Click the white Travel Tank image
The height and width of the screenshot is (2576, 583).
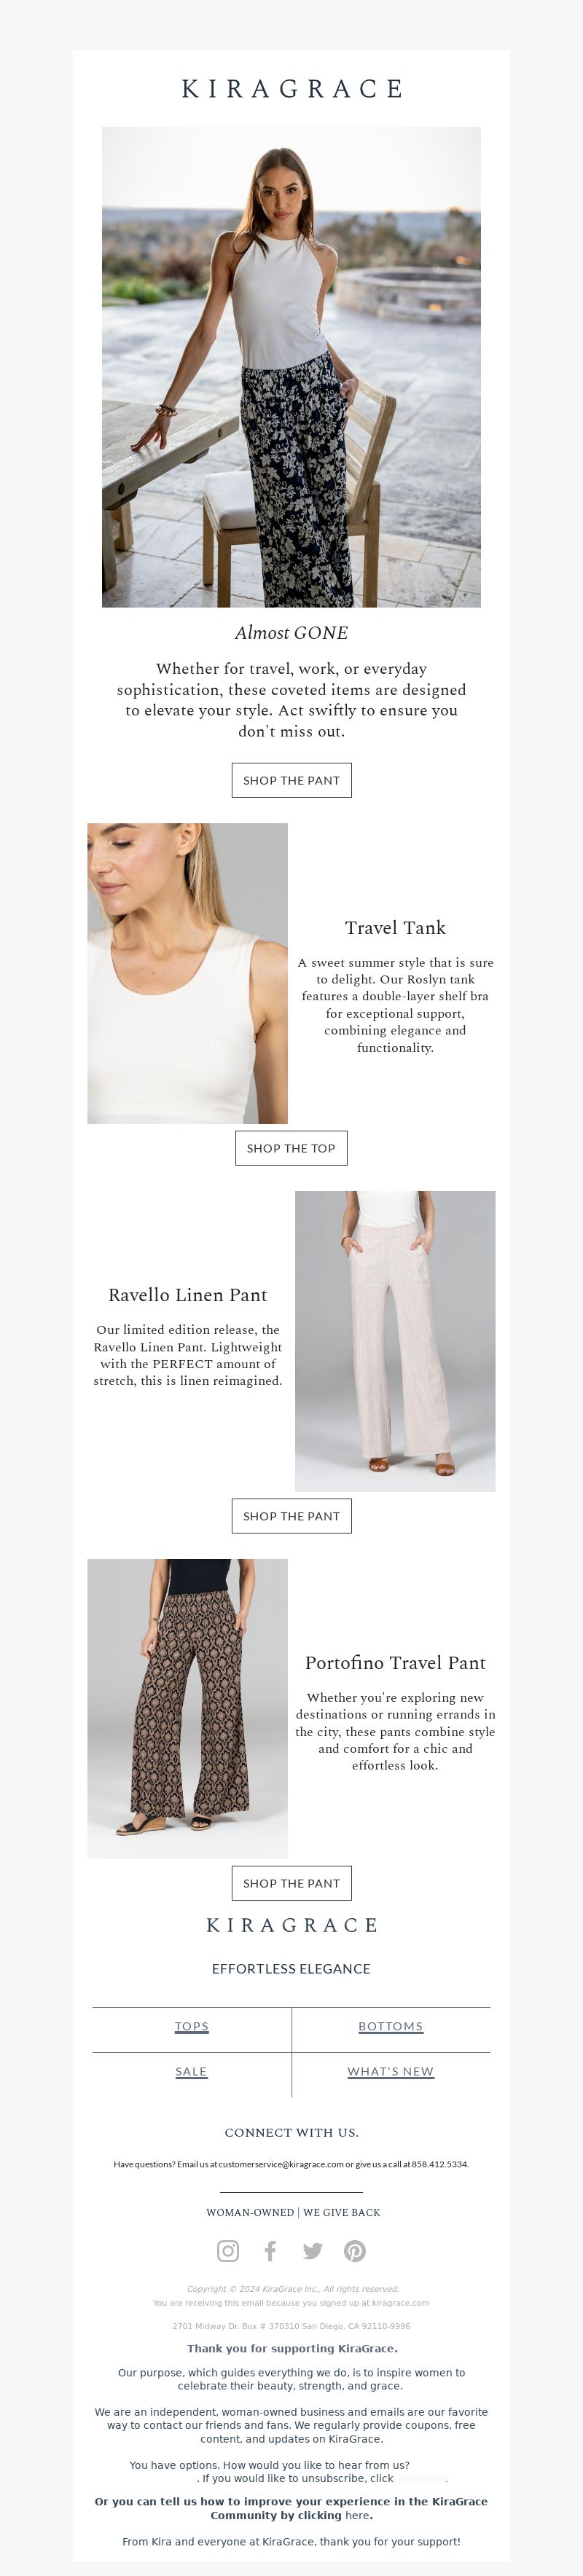(x=187, y=973)
